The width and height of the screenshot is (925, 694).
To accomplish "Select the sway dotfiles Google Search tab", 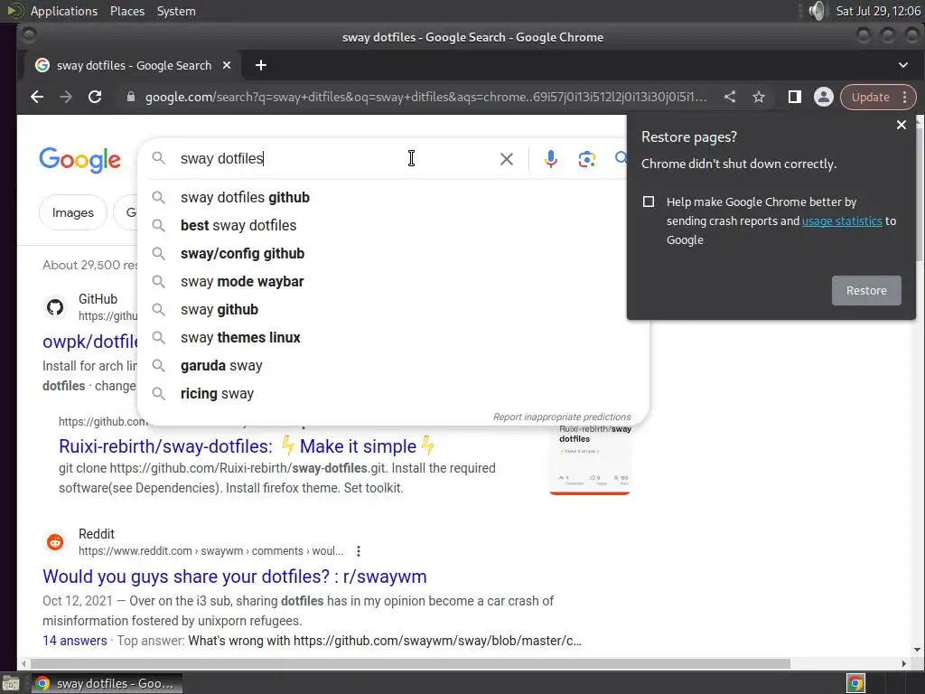I will coord(134,65).
